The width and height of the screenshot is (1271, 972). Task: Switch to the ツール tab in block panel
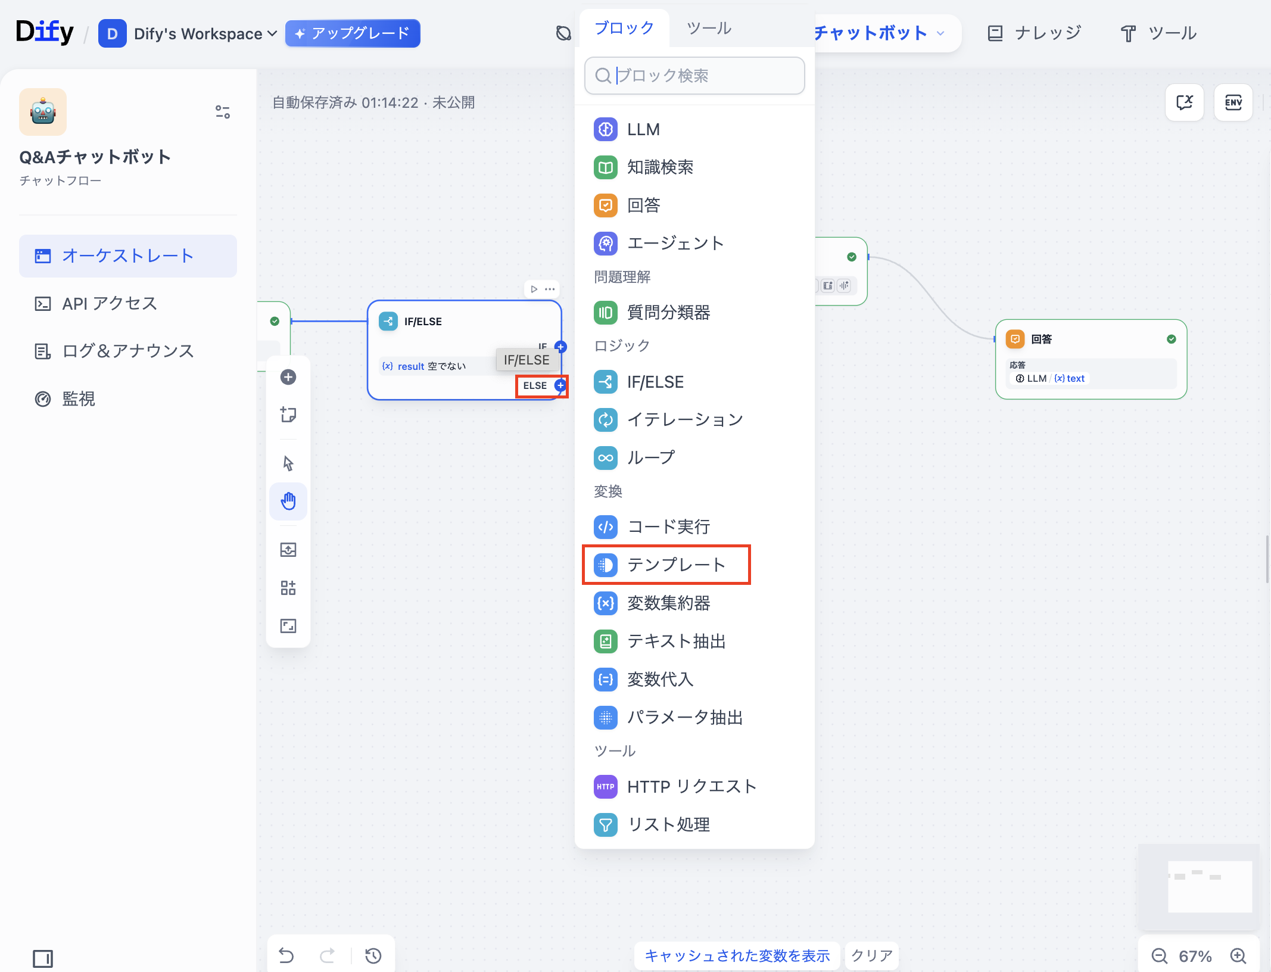[x=709, y=28]
